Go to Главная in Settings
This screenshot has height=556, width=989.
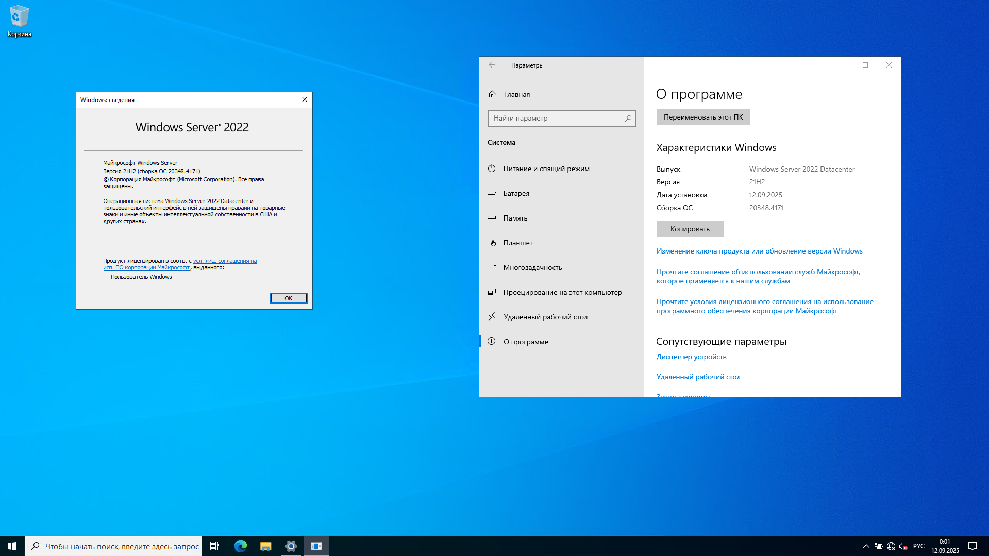562,94
